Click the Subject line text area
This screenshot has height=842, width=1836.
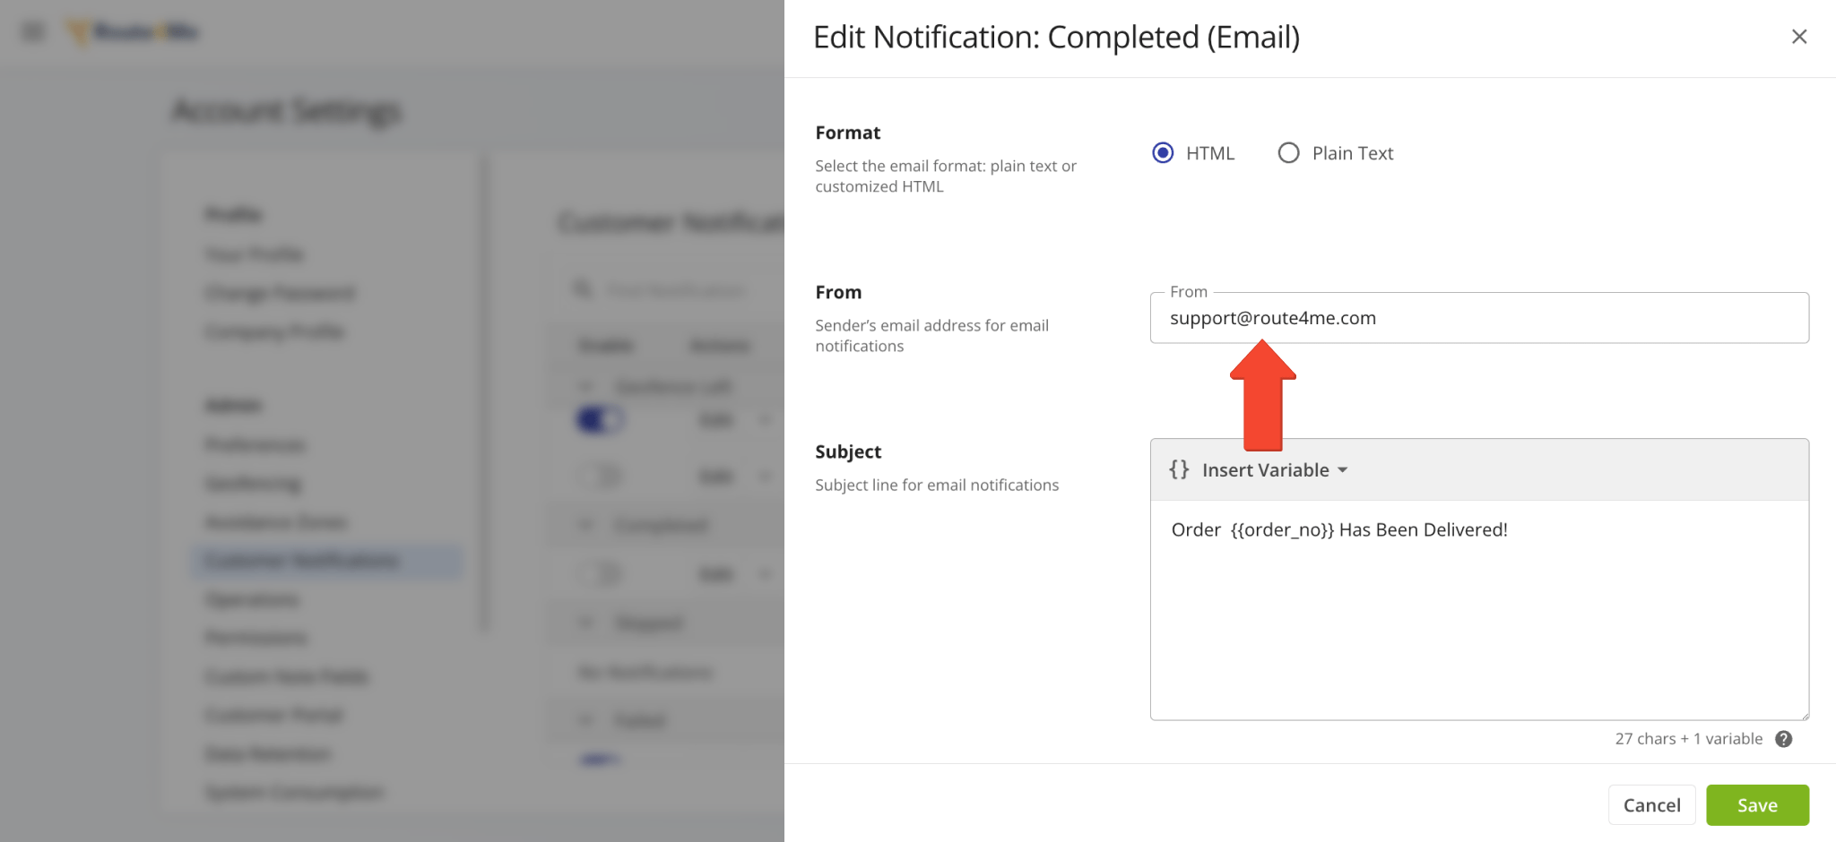(1479, 609)
